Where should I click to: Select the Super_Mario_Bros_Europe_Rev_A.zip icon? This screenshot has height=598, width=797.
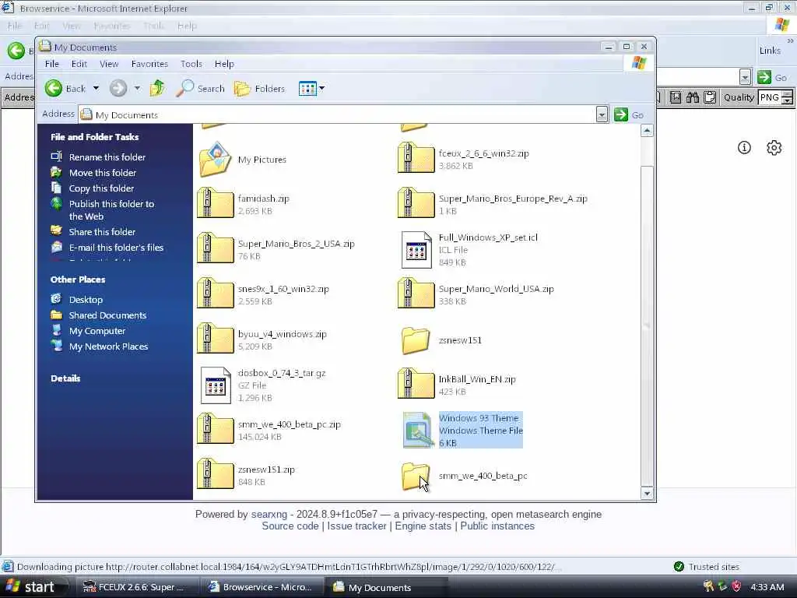tap(416, 203)
